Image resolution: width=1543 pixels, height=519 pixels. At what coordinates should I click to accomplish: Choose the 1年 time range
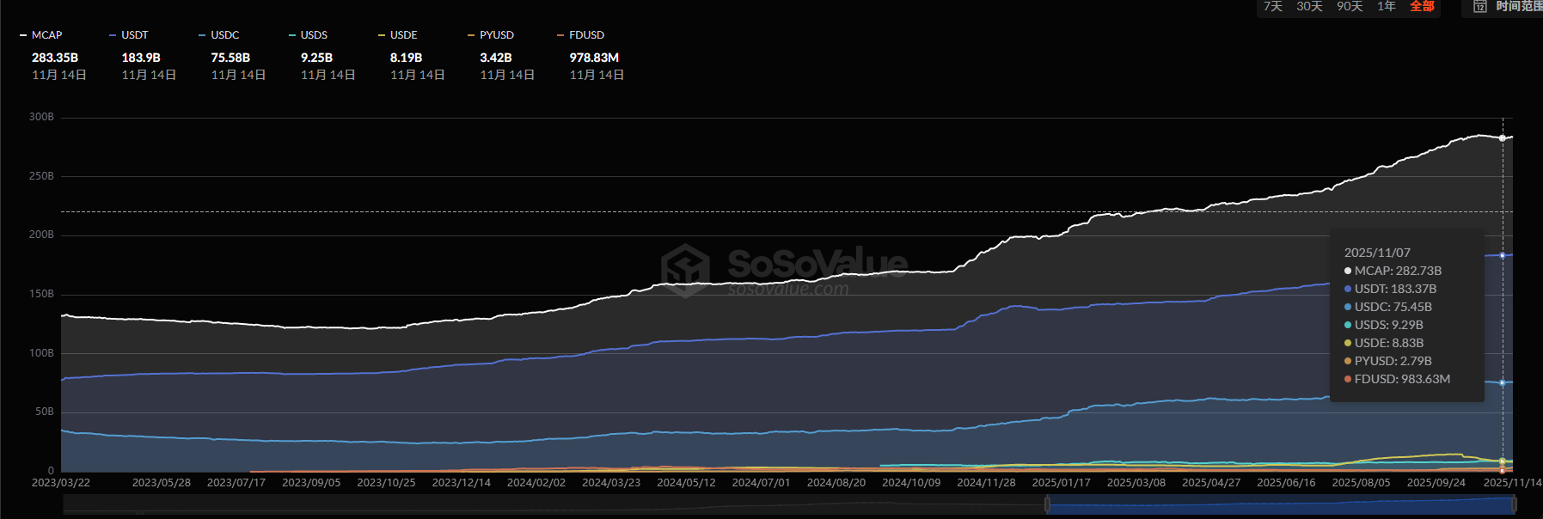(x=1386, y=7)
